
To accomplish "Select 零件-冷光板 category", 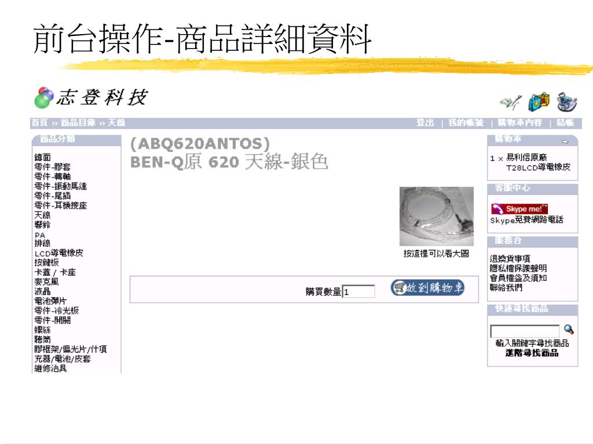I will pyautogui.click(x=56, y=310).
